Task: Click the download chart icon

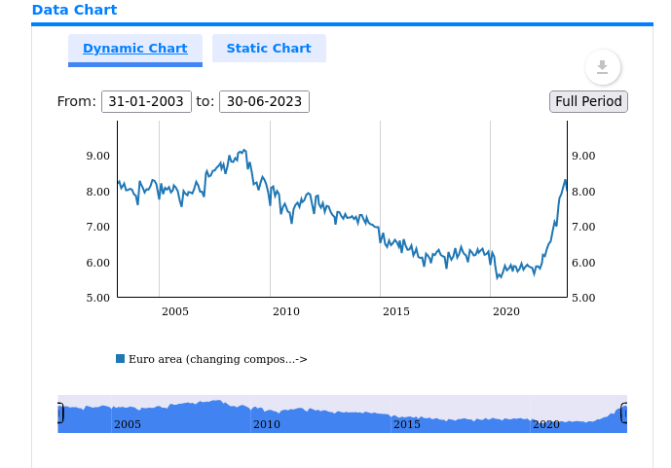Action: (602, 67)
